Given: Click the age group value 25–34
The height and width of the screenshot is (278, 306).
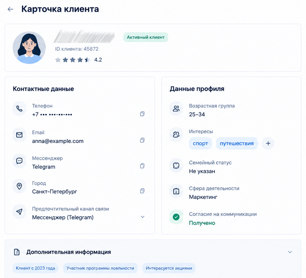Looking at the screenshot, I should [x=197, y=115].
